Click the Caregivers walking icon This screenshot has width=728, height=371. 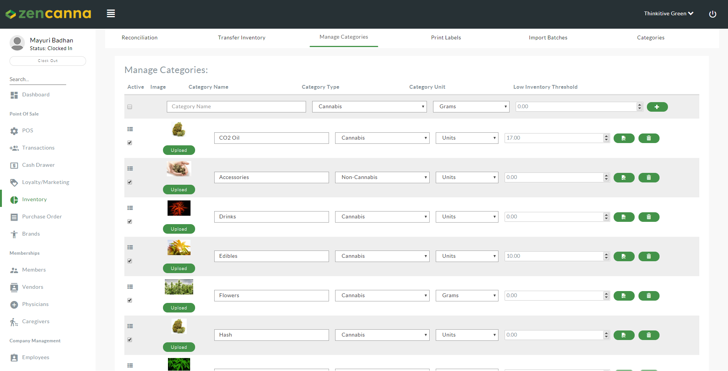click(14, 322)
